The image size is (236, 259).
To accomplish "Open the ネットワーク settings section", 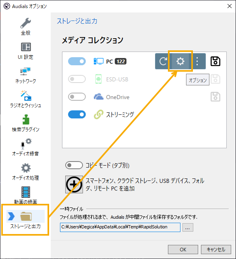I will (x=26, y=75).
